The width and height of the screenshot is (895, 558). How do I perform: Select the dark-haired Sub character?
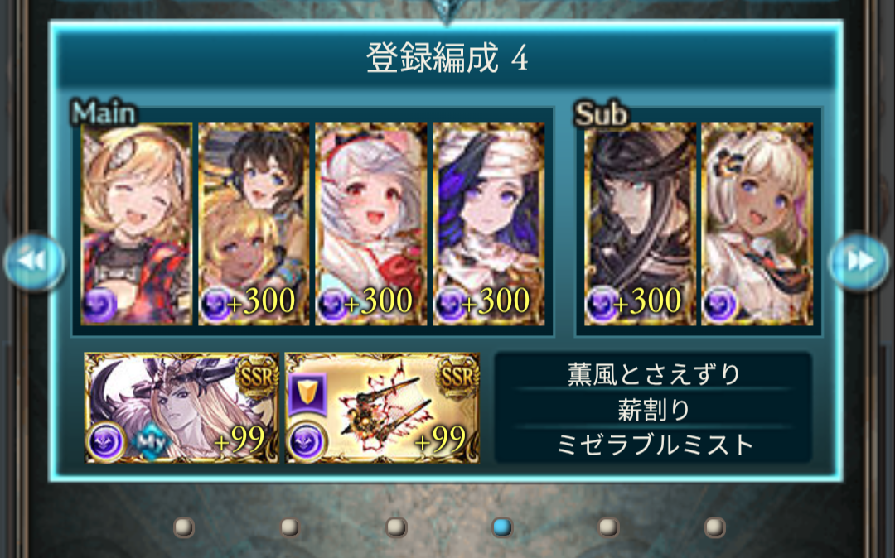click(x=640, y=224)
